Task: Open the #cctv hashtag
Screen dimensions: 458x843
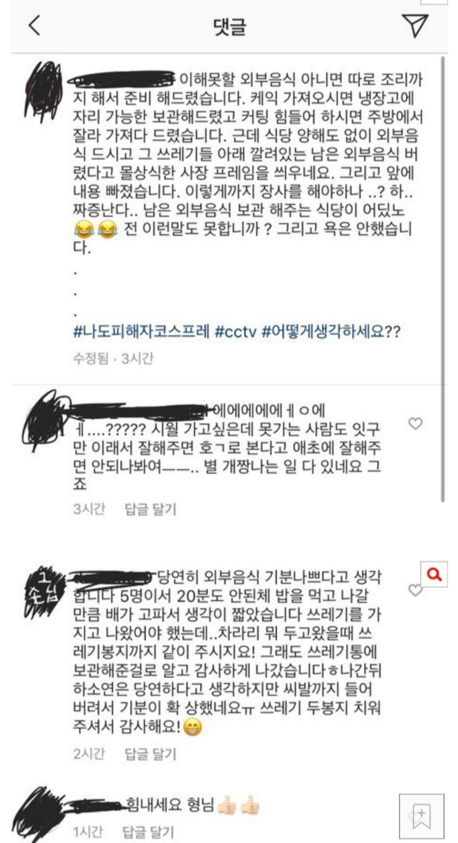Action: tap(235, 333)
